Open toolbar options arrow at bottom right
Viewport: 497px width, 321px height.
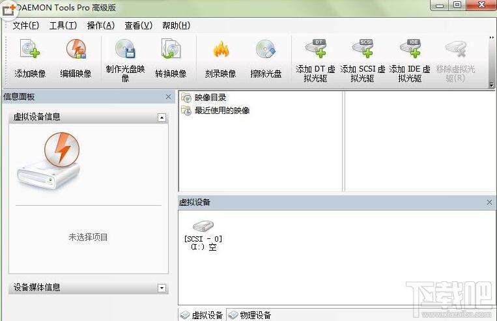pos(492,85)
